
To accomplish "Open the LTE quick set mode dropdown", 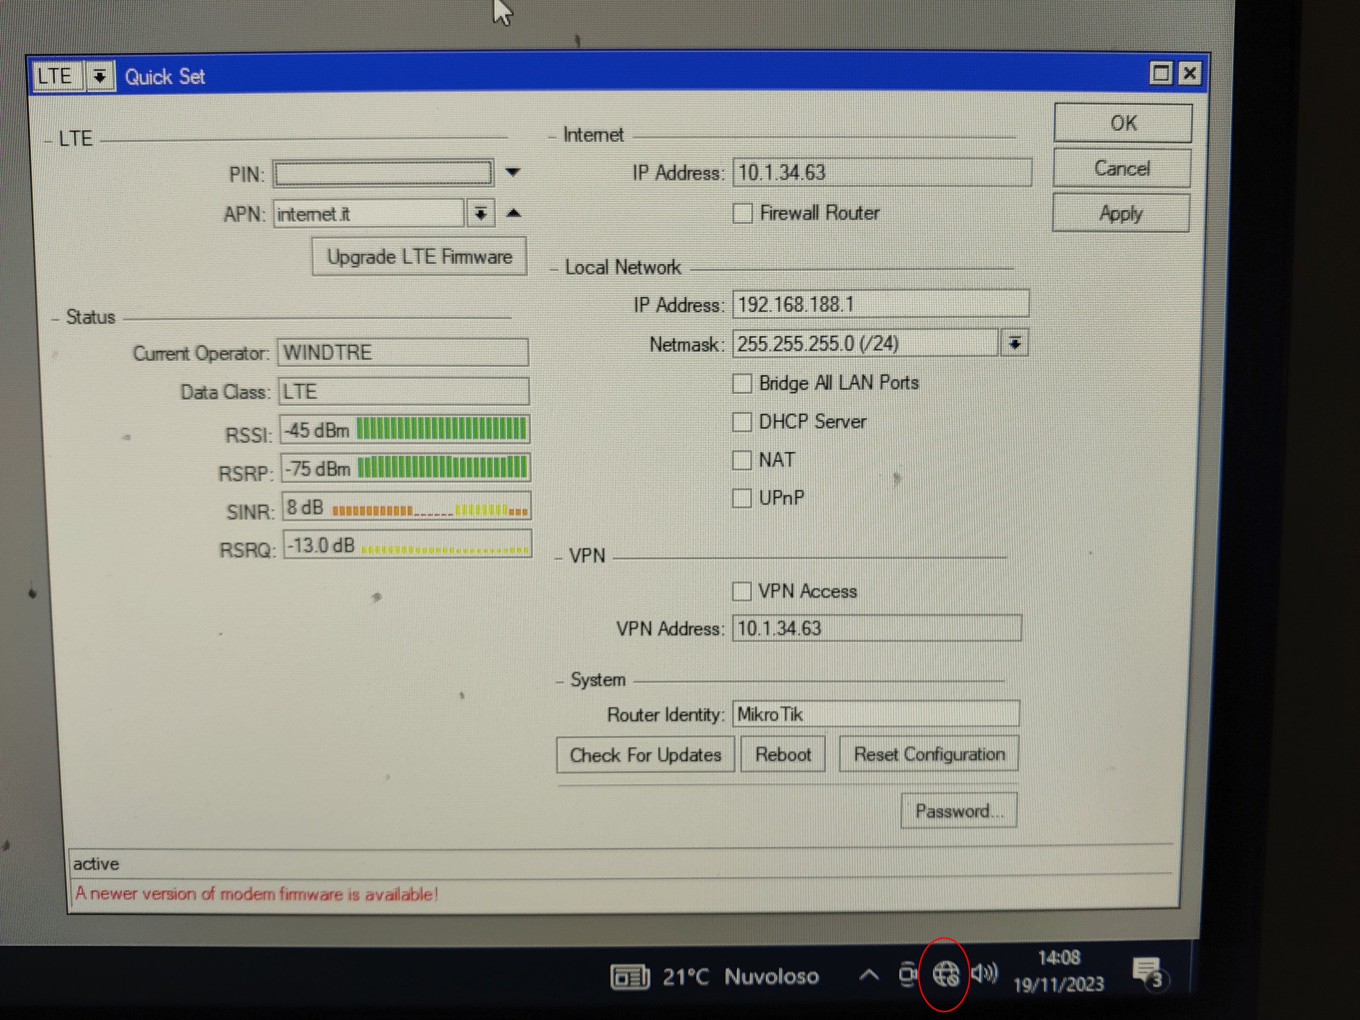I will coord(100,77).
